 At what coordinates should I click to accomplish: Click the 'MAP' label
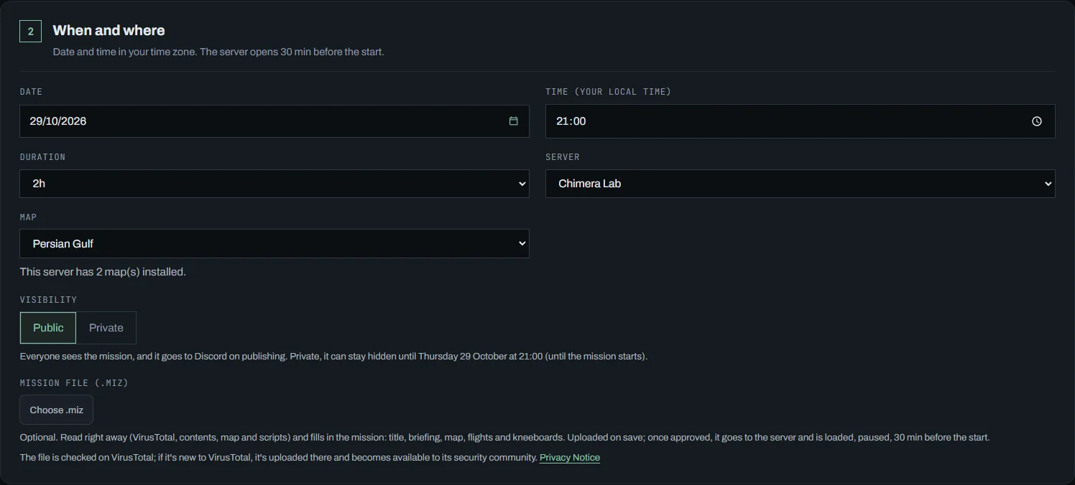click(x=29, y=217)
